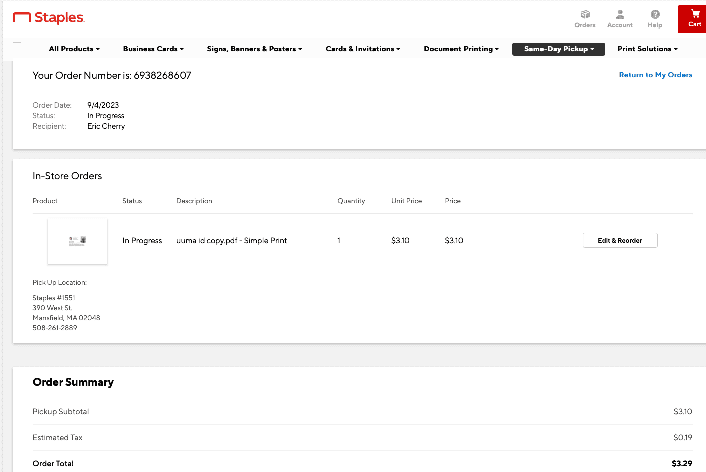This screenshot has height=472, width=706.
Task: Click the Order Total amount $3.29
Action: click(682, 464)
